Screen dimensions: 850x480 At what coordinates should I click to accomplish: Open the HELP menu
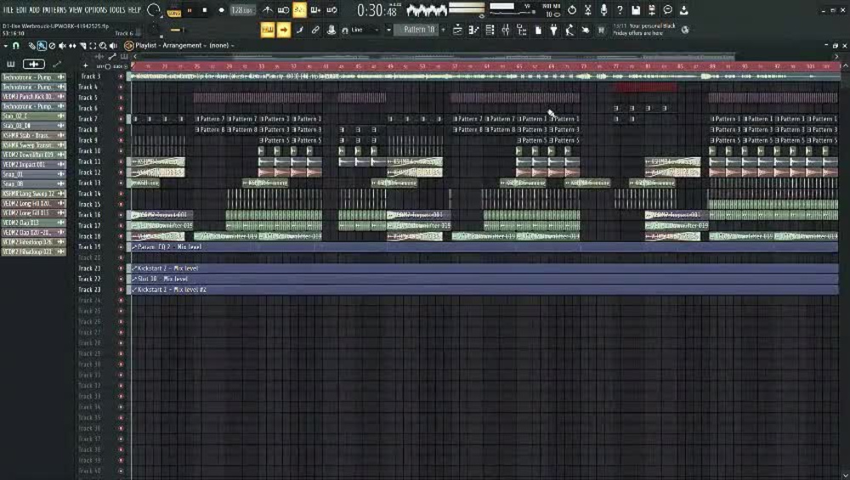click(134, 9)
